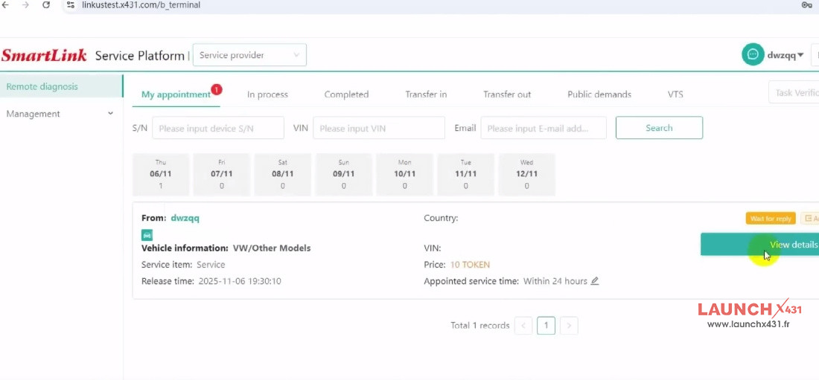Open the Transfer in tab

426,94
